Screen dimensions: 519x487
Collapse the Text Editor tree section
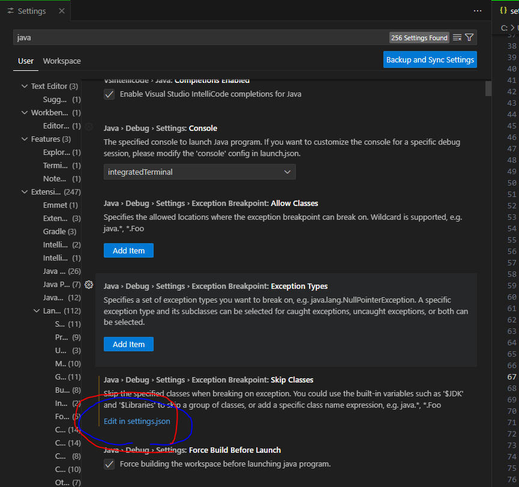click(24, 86)
